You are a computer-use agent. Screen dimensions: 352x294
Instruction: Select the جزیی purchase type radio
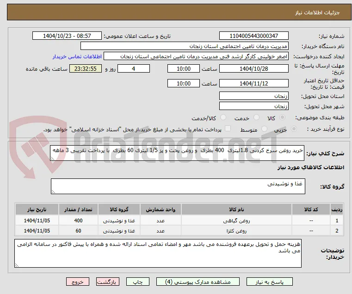click(x=294, y=129)
